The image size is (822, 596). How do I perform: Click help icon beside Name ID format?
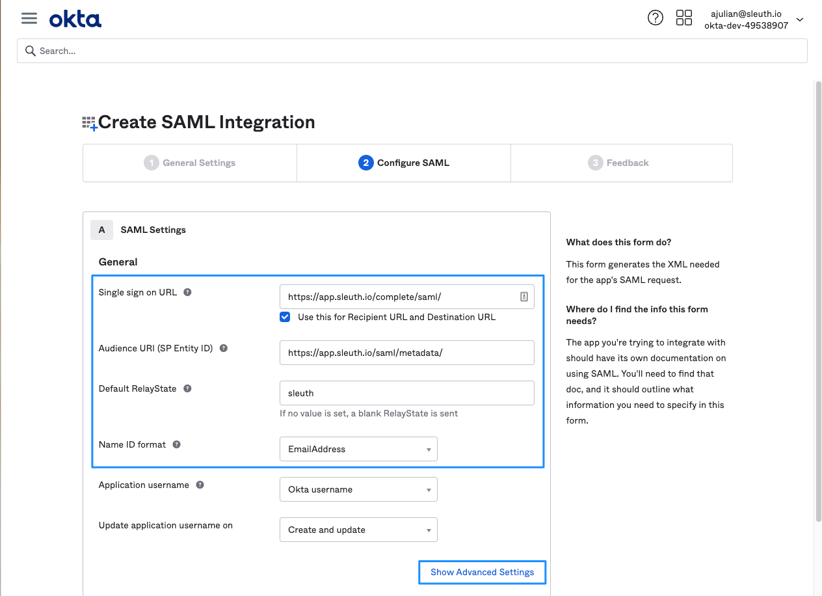[176, 444]
